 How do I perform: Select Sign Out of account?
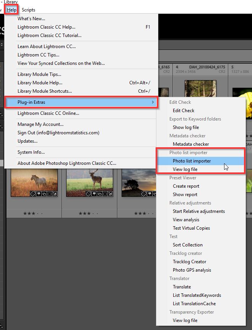(x=58, y=133)
